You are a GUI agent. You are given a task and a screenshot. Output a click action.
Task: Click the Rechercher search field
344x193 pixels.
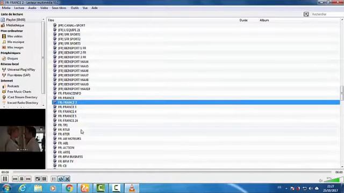click(x=327, y=14)
